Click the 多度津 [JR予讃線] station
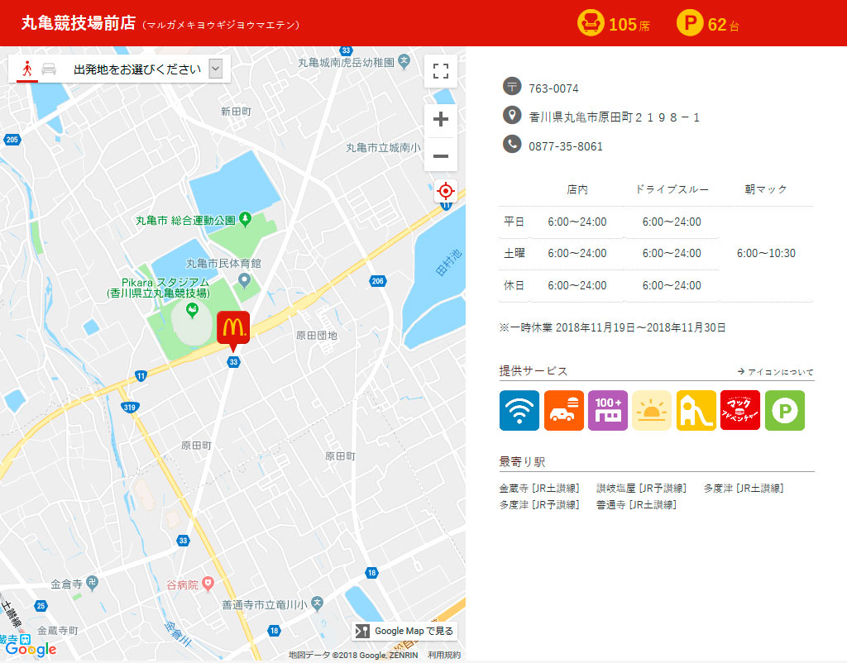The image size is (847, 663). click(539, 505)
